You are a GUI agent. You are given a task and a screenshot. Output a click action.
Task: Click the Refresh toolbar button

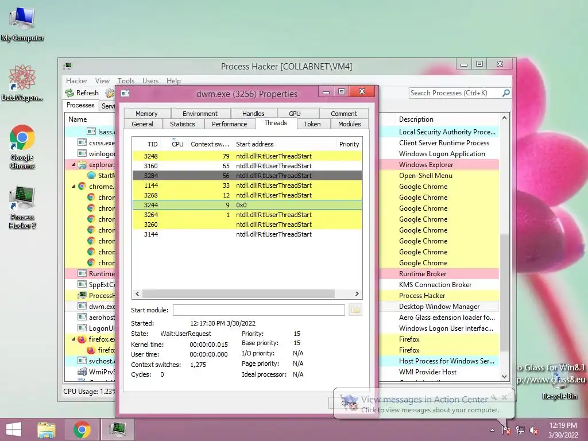(x=82, y=92)
